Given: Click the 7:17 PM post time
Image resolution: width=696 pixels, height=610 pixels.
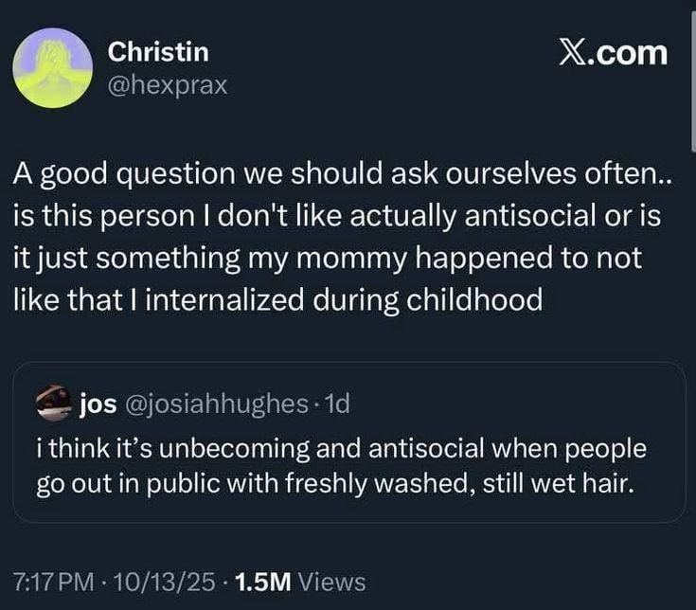Looking at the screenshot, I should tap(54, 582).
